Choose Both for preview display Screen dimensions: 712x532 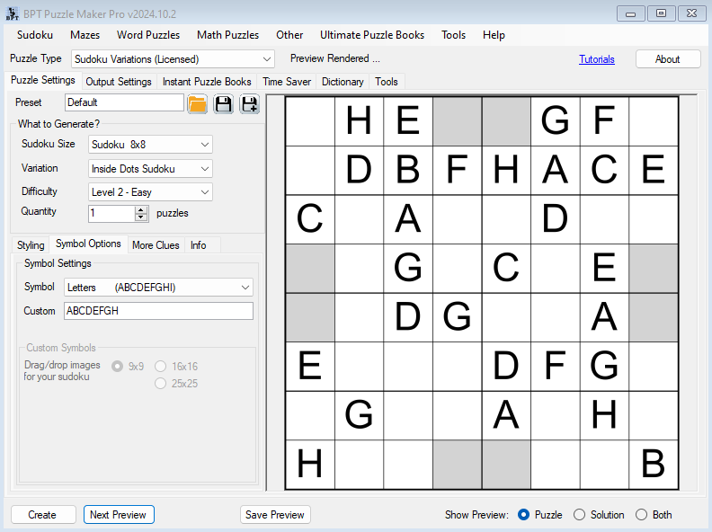point(642,515)
